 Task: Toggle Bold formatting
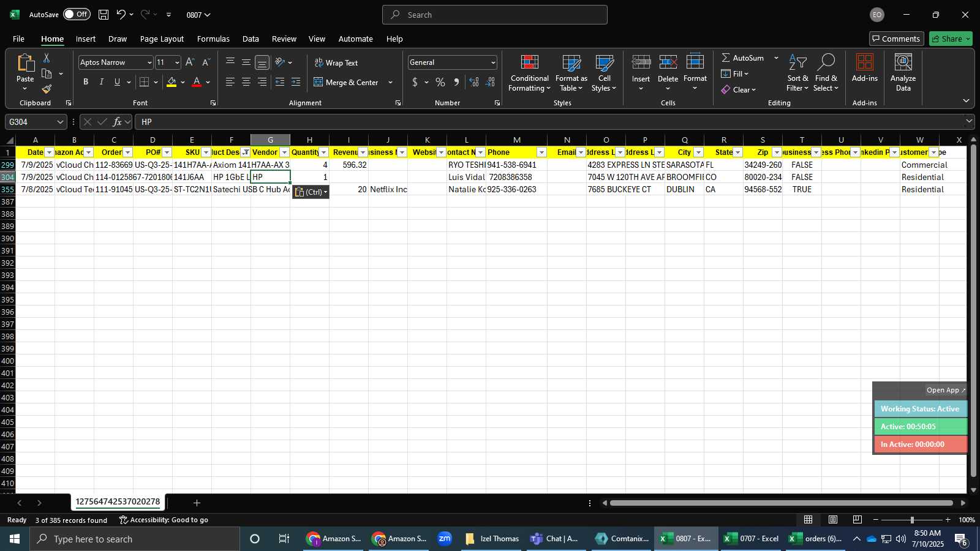click(x=86, y=82)
